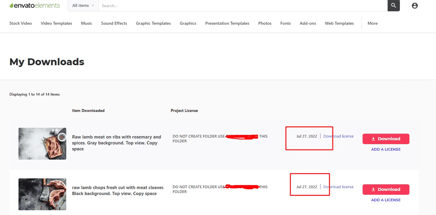This screenshot has width=436, height=215.
Task: Click the My Downloads heading
Action: 47,62
